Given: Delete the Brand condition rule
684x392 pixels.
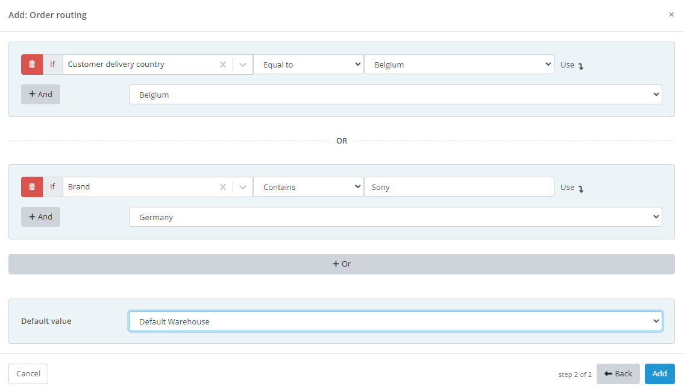Looking at the screenshot, I should pos(32,187).
